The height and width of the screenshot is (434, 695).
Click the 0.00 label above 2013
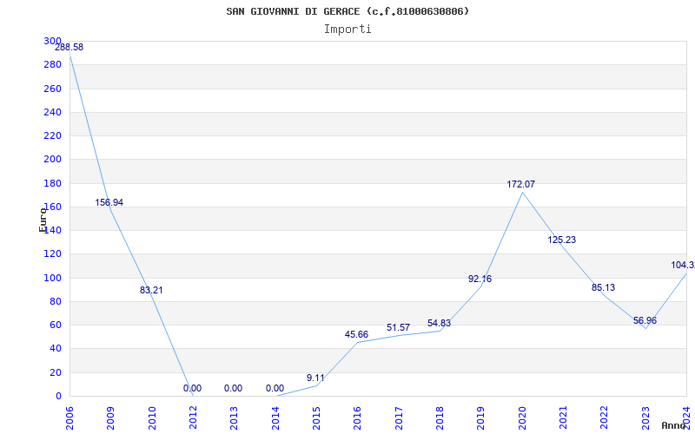[233, 388]
